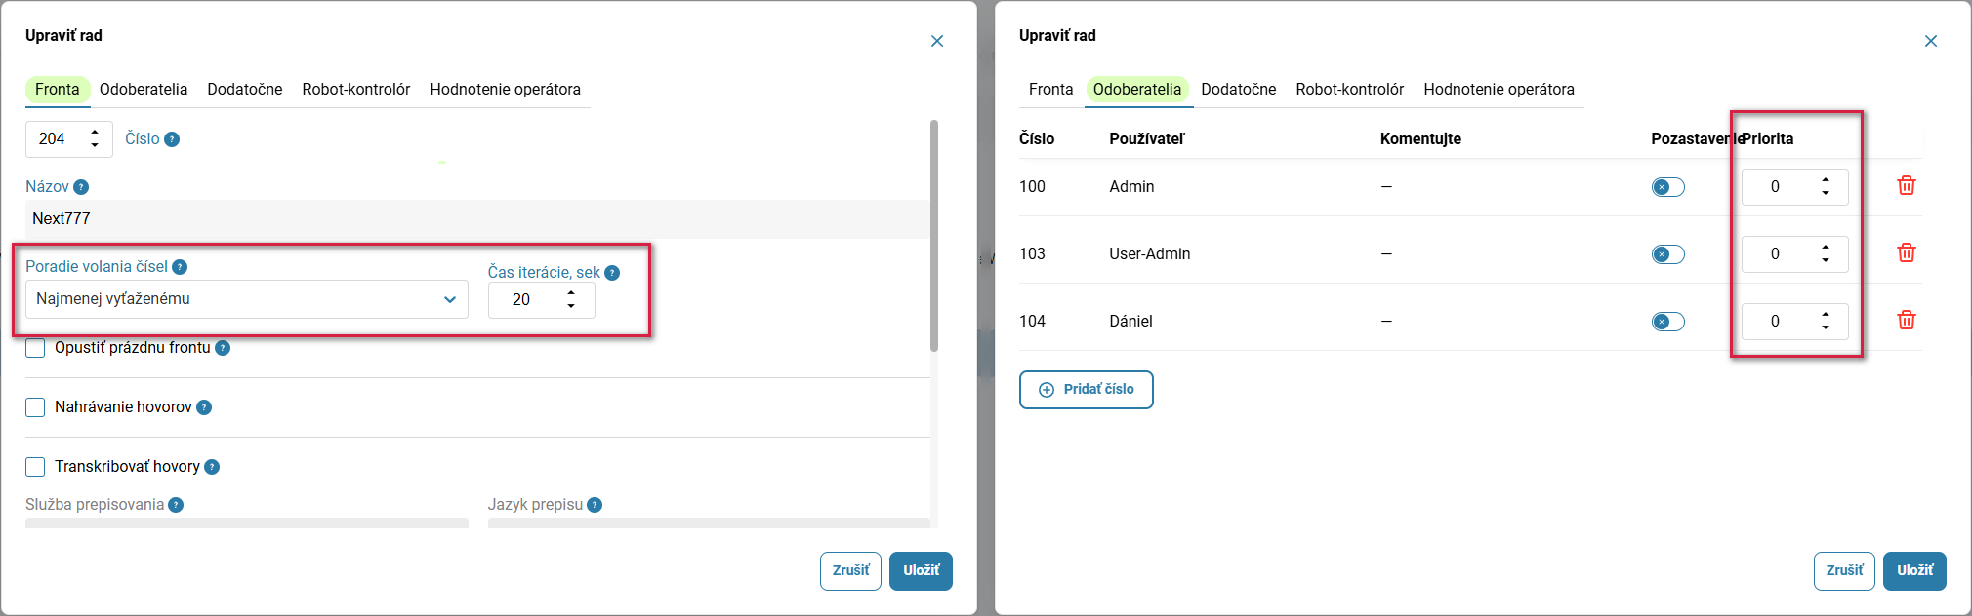Expand the Najmenej vyťaženému dropdown
This screenshot has height=616, width=1972.
pyautogui.click(x=246, y=299)
